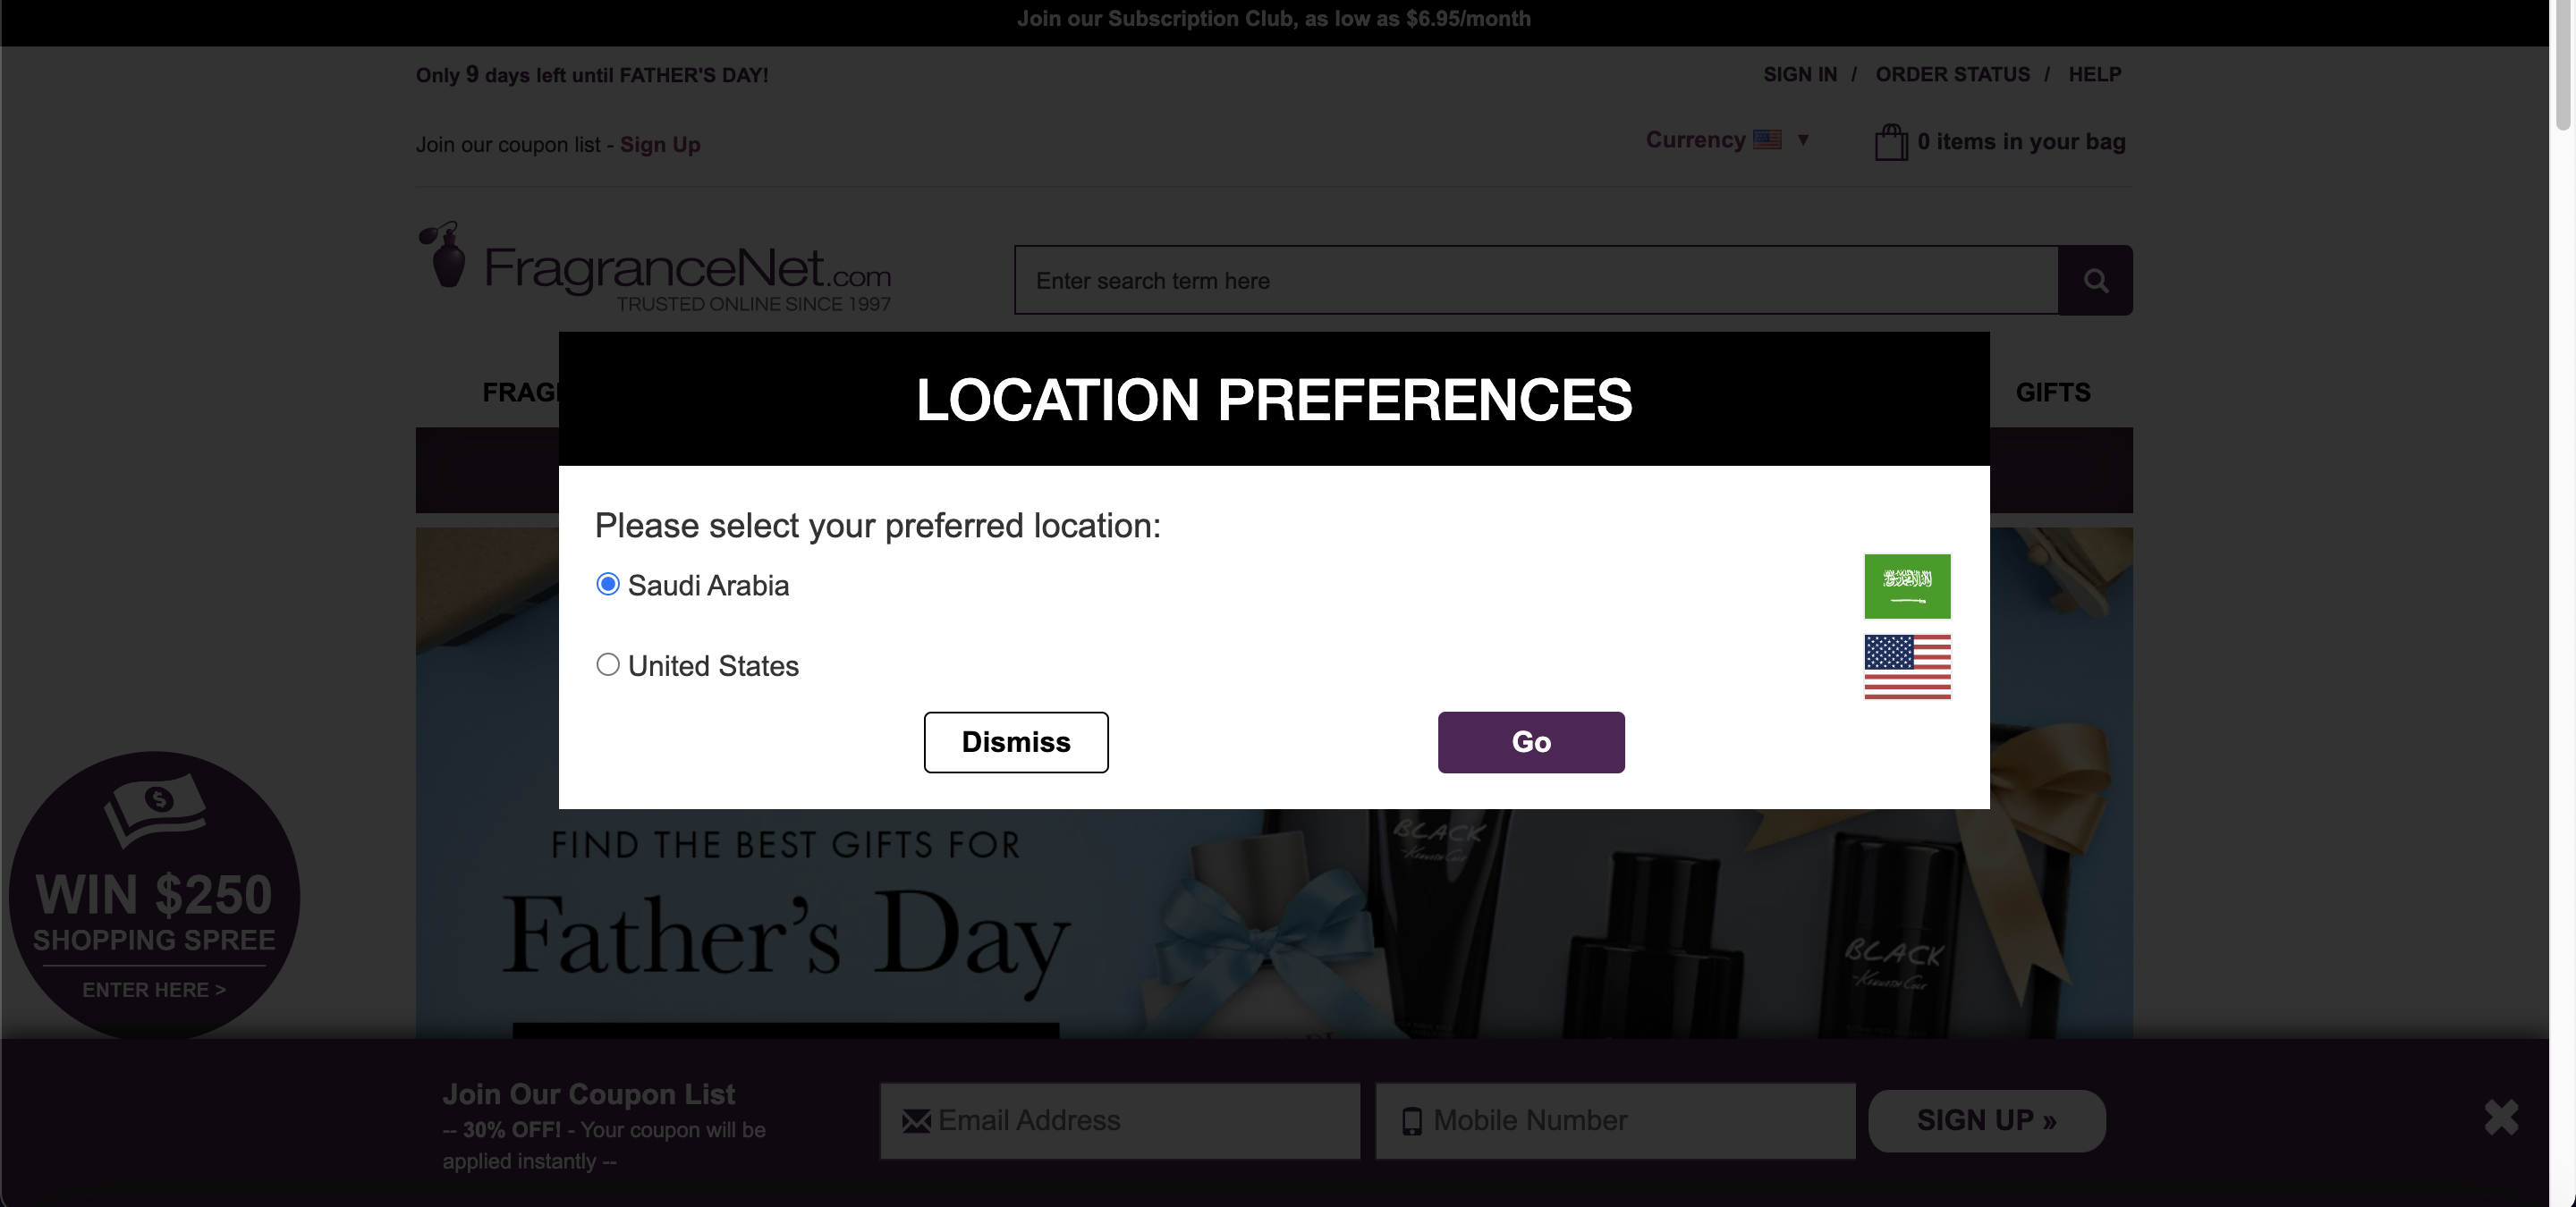This screenshot has width=2576, height=1207.
Task: Click the Saudi Arabia flag icon
Action: (x=1907, y=587)
